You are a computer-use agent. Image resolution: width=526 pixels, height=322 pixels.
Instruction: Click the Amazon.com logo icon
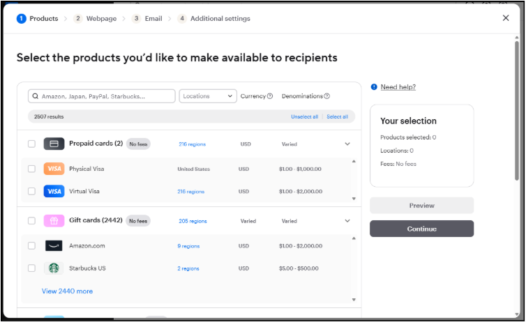point(54,245)
